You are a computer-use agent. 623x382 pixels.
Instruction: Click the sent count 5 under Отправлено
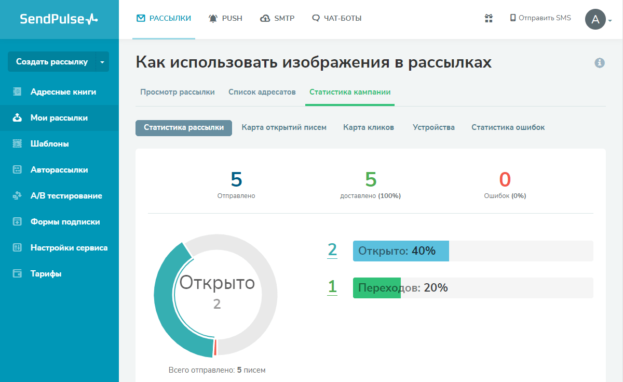(x=236, y=180)
